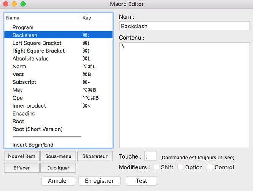Check the Control modifier checkbox
The image size is (253, 191).
(x=210, y=167)
